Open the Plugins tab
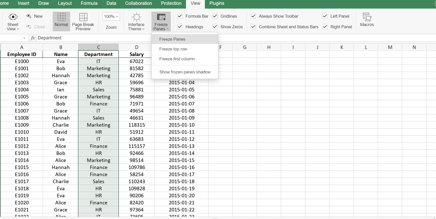The image size is (436, 219). [217, 3]
